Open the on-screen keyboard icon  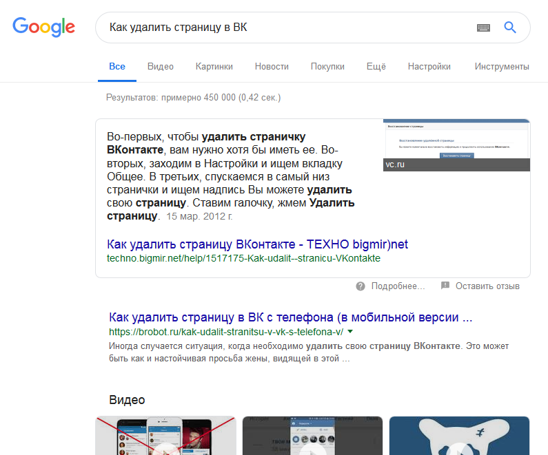coord(483,28)
